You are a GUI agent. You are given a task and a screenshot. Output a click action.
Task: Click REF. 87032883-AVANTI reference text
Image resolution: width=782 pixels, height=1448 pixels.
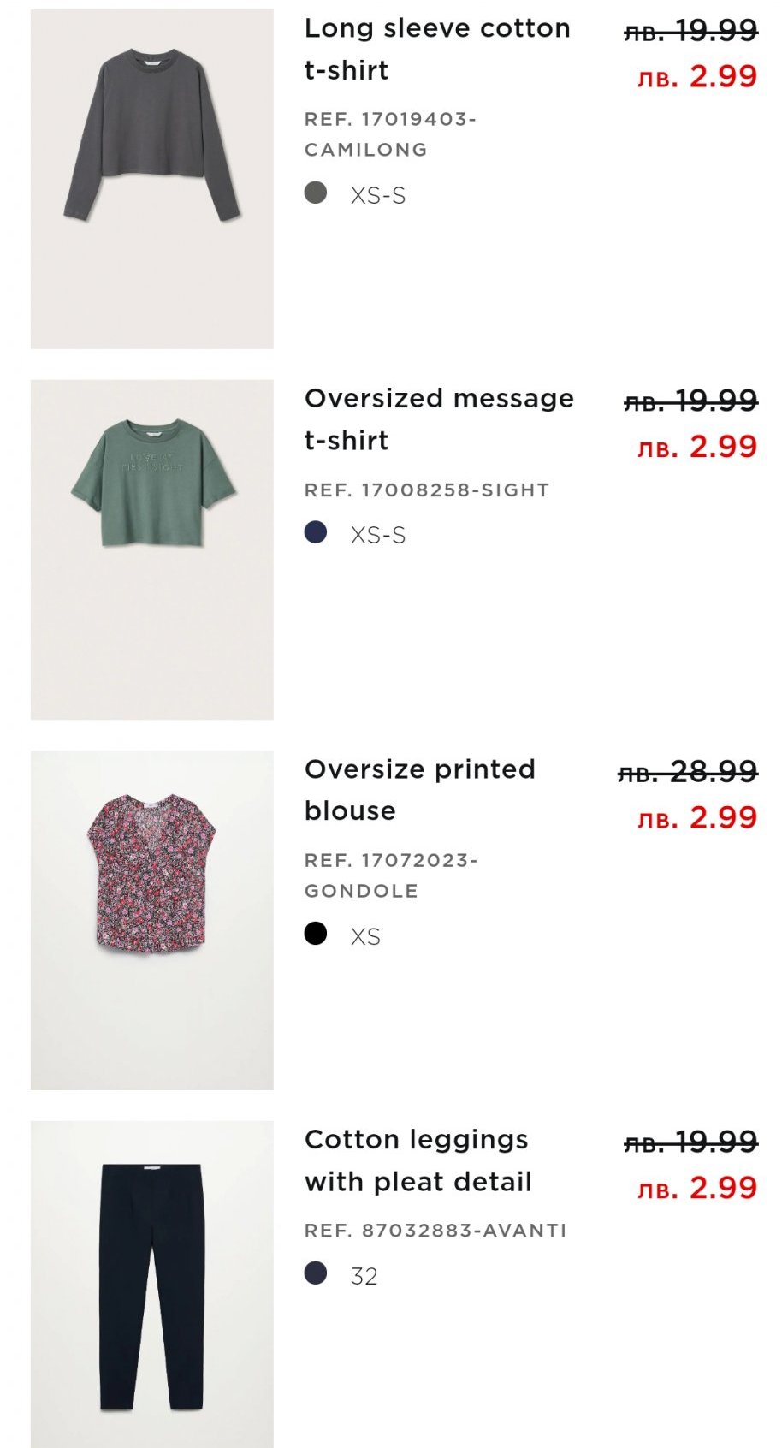coord(435,1231)
